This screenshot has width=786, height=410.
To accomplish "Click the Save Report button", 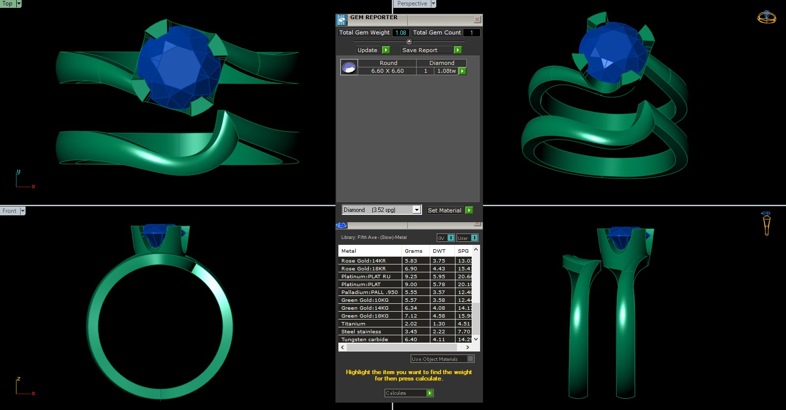I will coord(427,50).
